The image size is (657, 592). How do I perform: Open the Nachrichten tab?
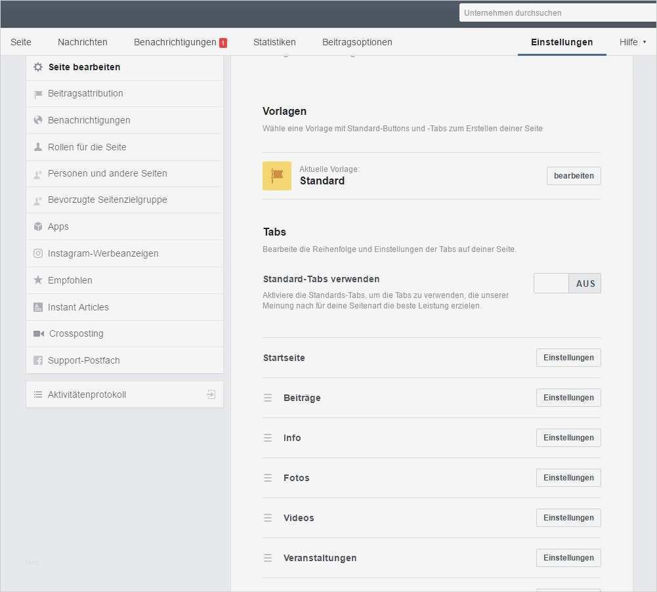coord(83,42)
